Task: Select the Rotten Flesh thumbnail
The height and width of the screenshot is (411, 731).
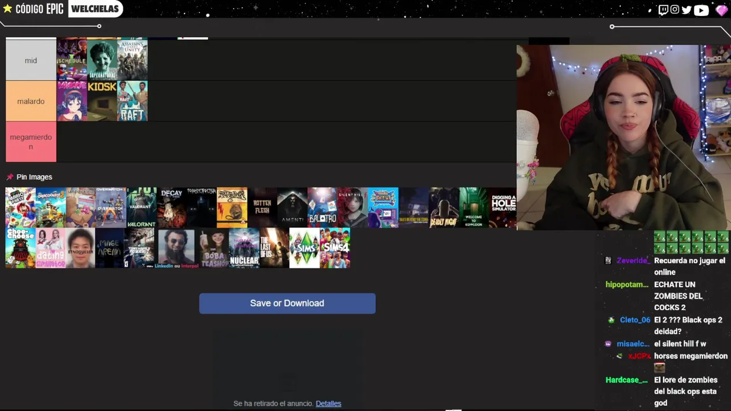Action: pyautogui.click(x=262, y=208)
